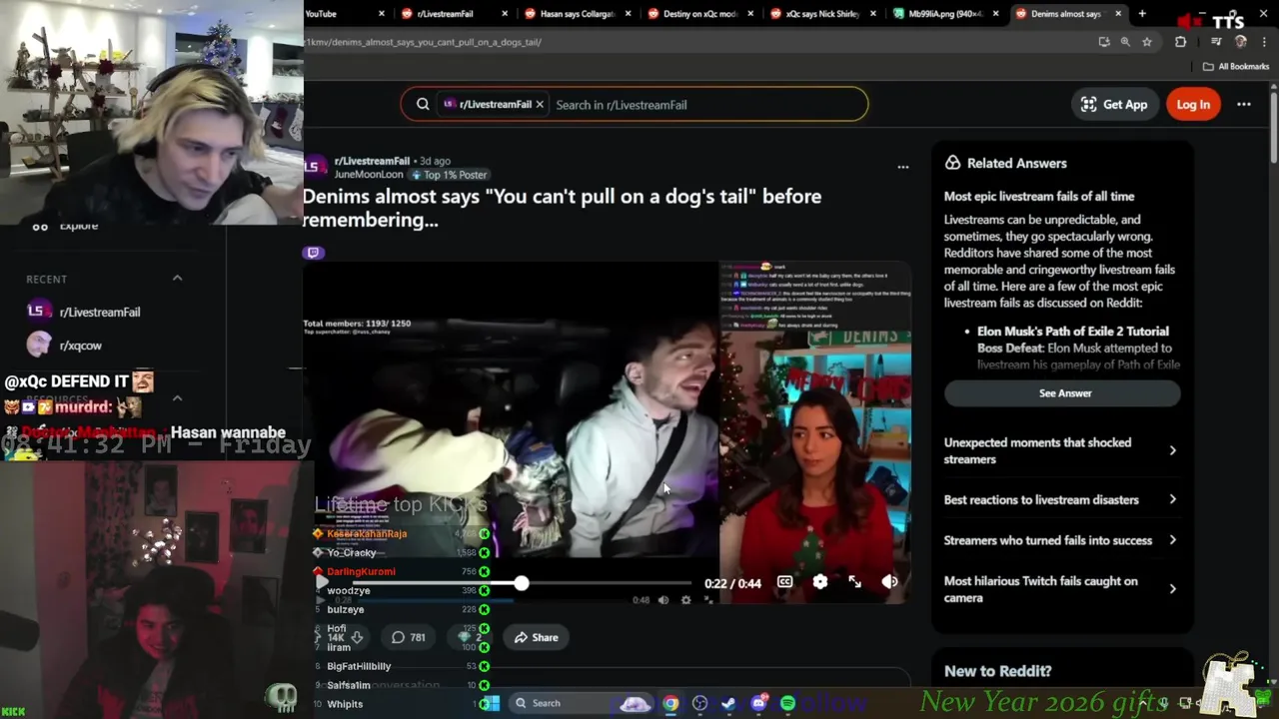Click Elon Musk's Path of Exile answer link
The height and width of the screenshot is (719, 1279).
pos(1073,340)
